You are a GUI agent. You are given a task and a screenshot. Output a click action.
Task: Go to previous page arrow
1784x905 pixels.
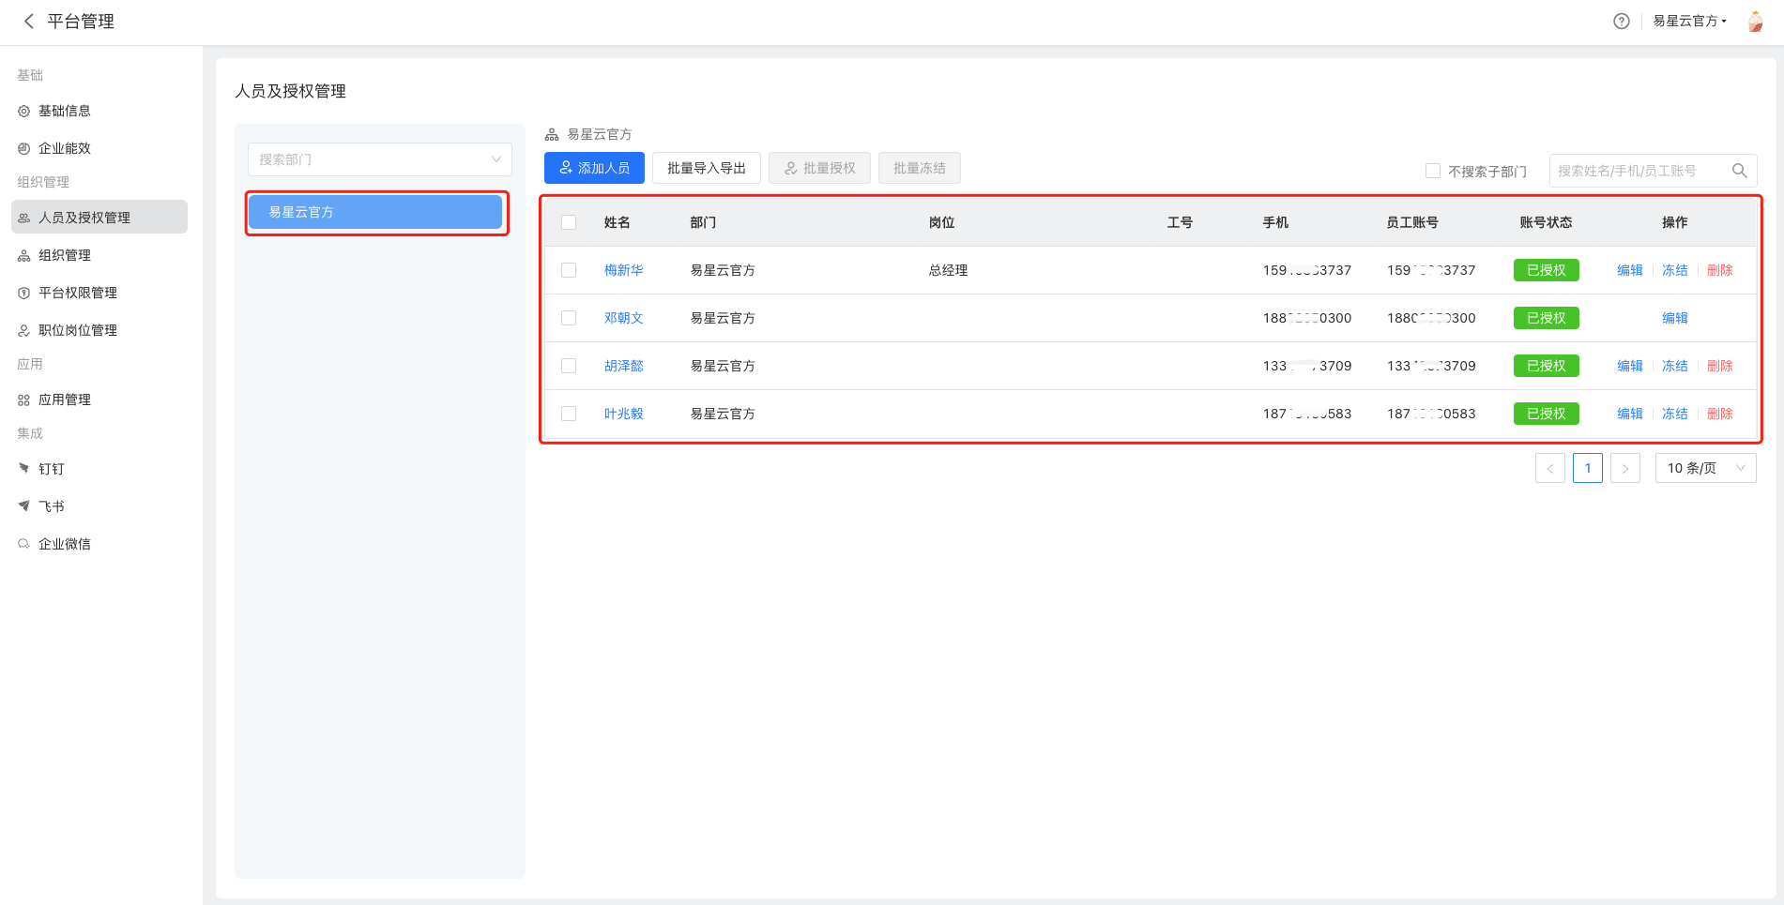(1550, 468)
